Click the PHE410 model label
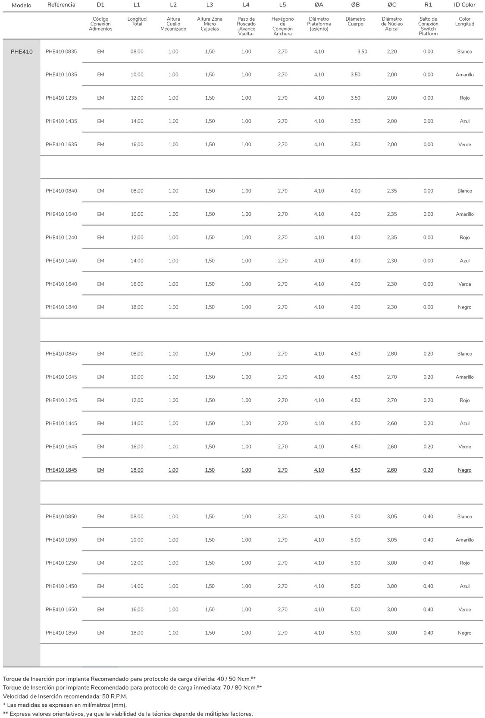485x718 pixels. click(x=22, y=52)
